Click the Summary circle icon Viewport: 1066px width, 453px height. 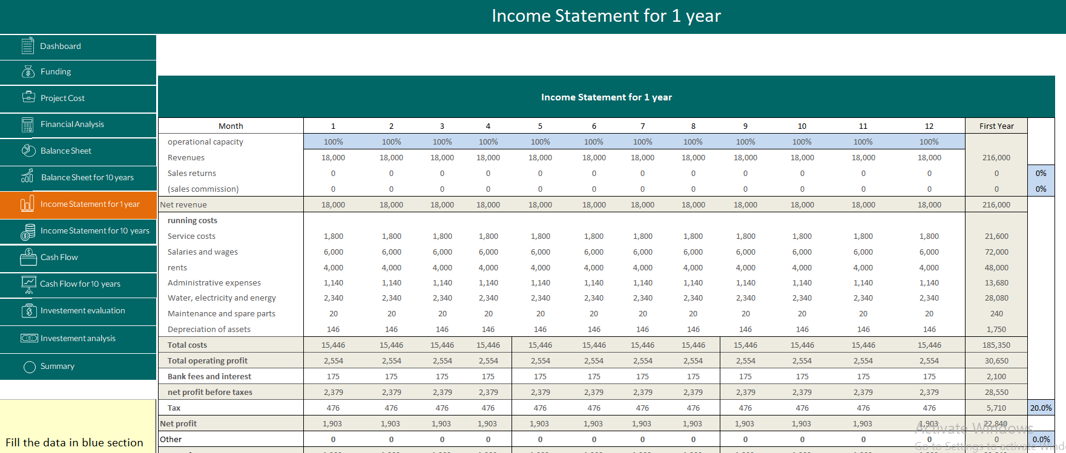(x=29, y=367)
